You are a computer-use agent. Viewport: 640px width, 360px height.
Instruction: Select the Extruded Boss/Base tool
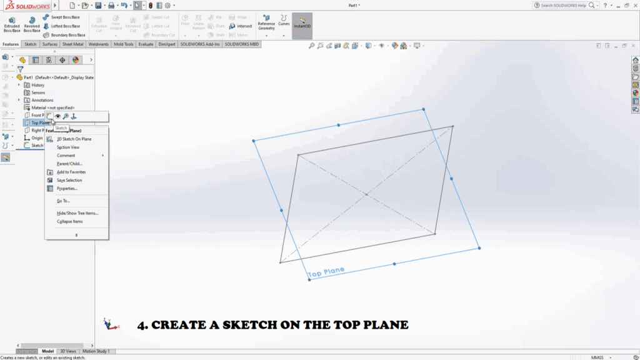pyautogui.click(x=12, y=24)
